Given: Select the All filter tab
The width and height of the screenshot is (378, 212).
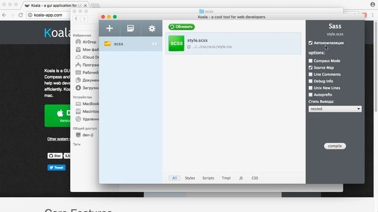Looking at the screenshot, I should click(174, 178).
